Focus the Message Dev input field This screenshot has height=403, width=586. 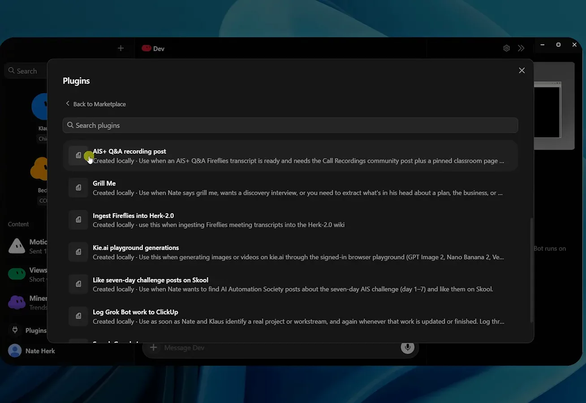(x=280, y=348)
